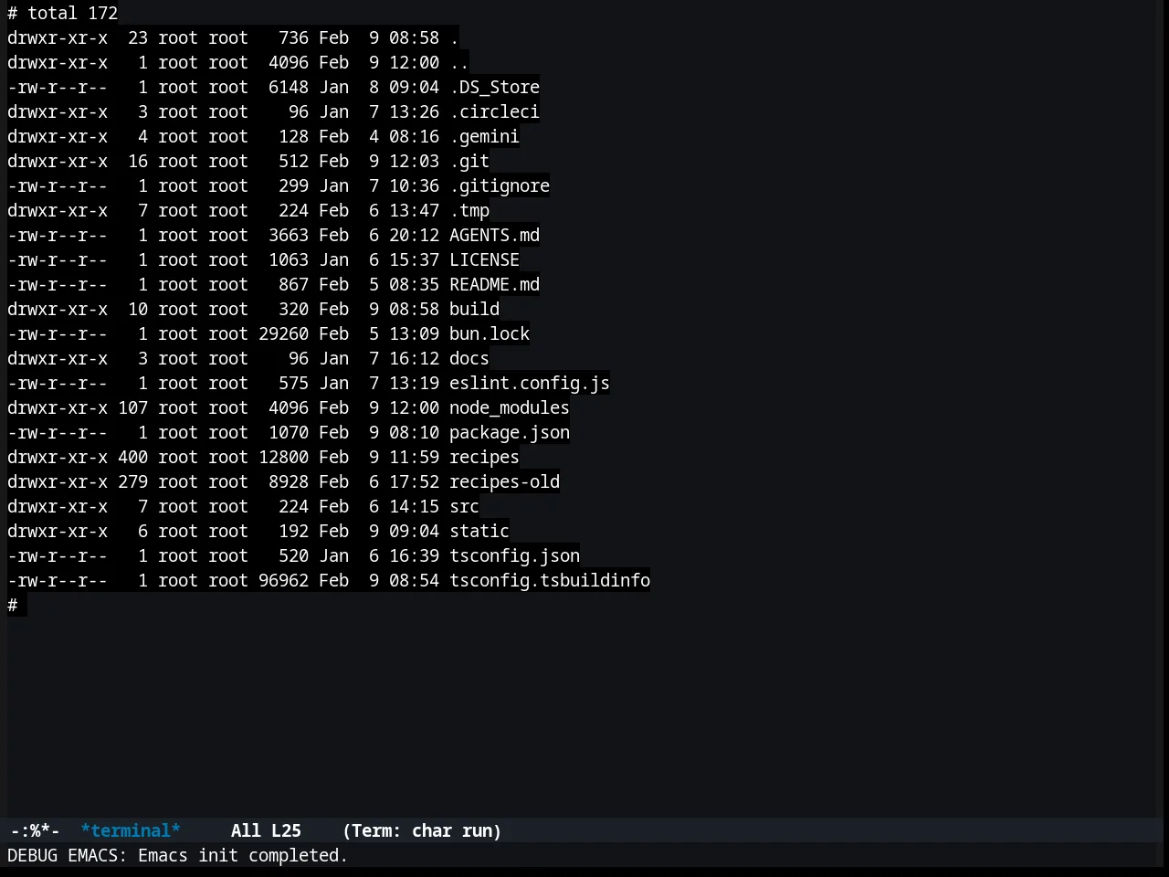Screen dimensions: 1169x877
Task: Click the .gitignore file name
Action: click(x=500, y=185)
